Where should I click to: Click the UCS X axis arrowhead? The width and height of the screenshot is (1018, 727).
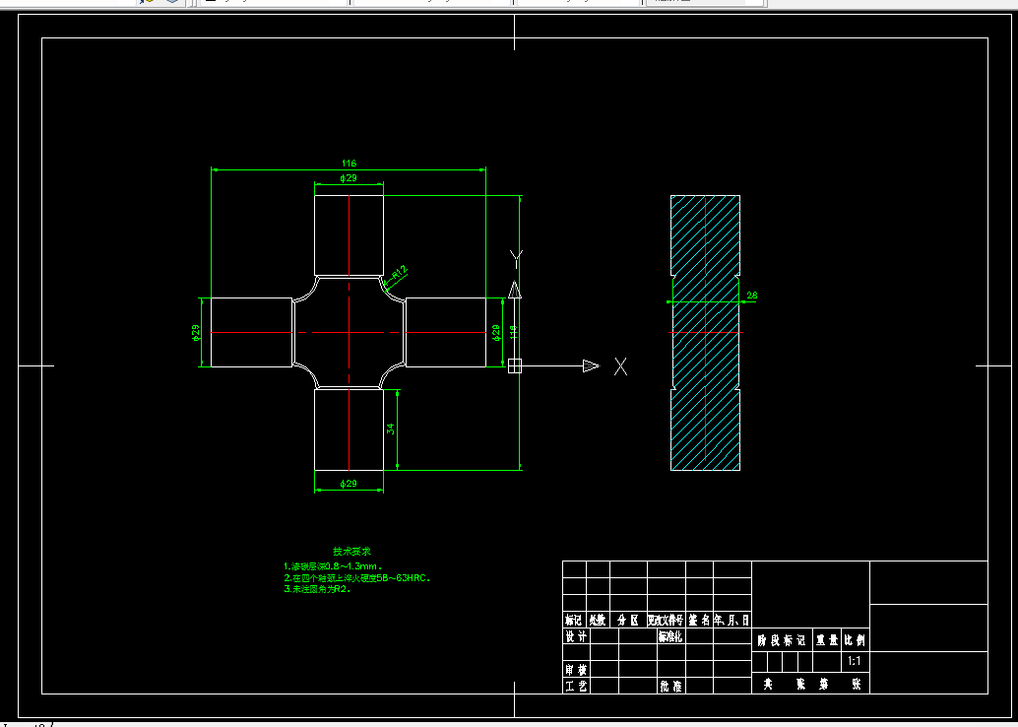[x=591, y=365]
